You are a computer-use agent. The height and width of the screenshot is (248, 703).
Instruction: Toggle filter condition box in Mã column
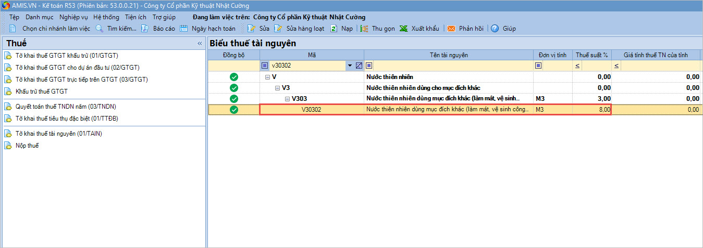point(265,66)
